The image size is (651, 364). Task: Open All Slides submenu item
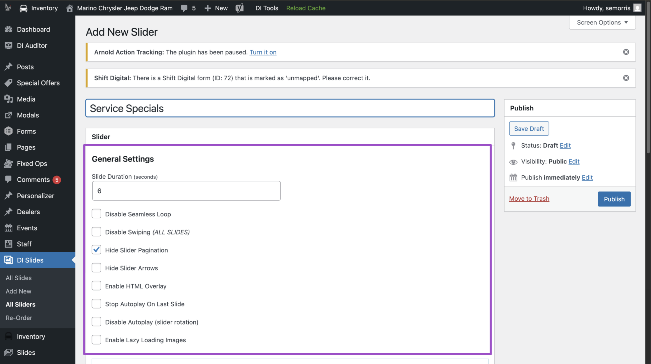click(19, 278)
